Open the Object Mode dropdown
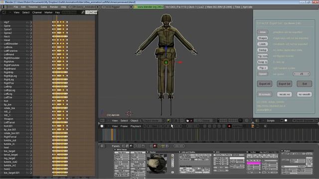The image size is (319, 179). tap(153, 120)
